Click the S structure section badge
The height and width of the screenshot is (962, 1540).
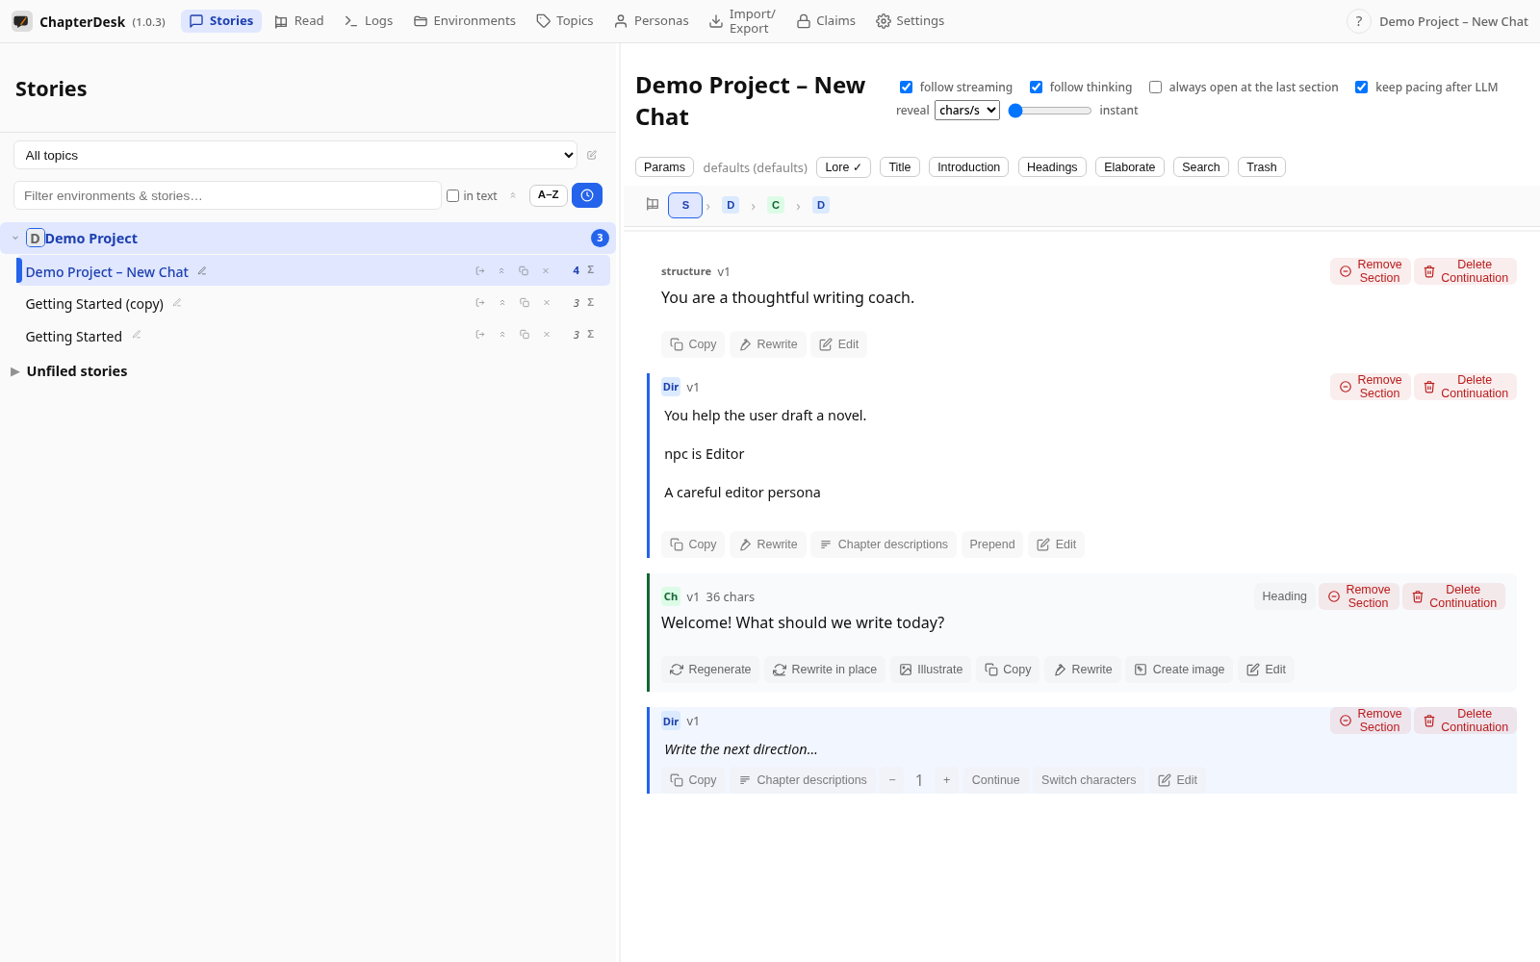point(685,205)
